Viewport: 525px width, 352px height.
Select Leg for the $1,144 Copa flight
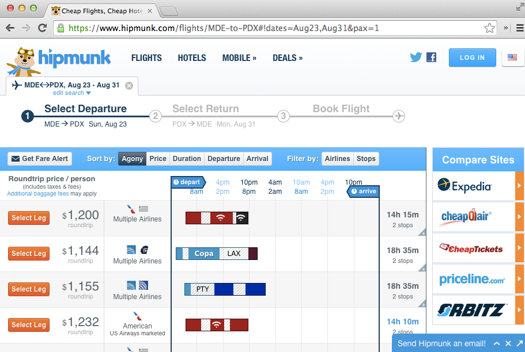pyautogui.click(x=28, y=253)
